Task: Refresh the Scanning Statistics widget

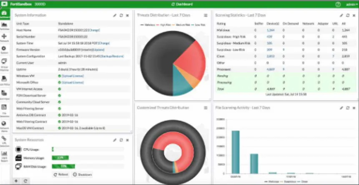Action: point(348,15)
